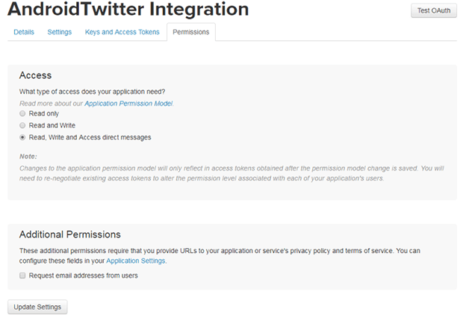Open the Details tab
The image size is (466, 315).
click(x=24, y=32)
